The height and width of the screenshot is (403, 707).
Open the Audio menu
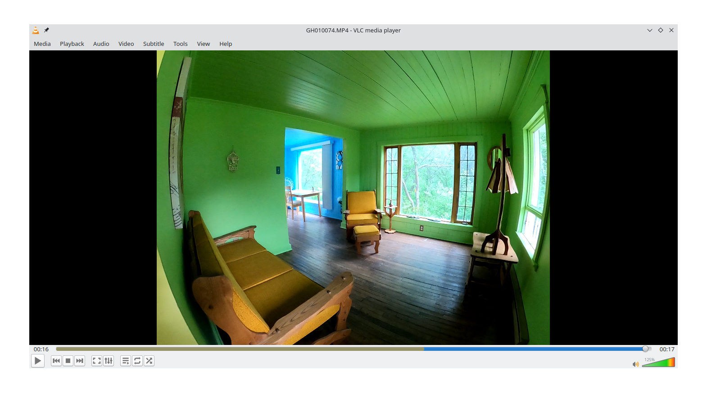101,44
